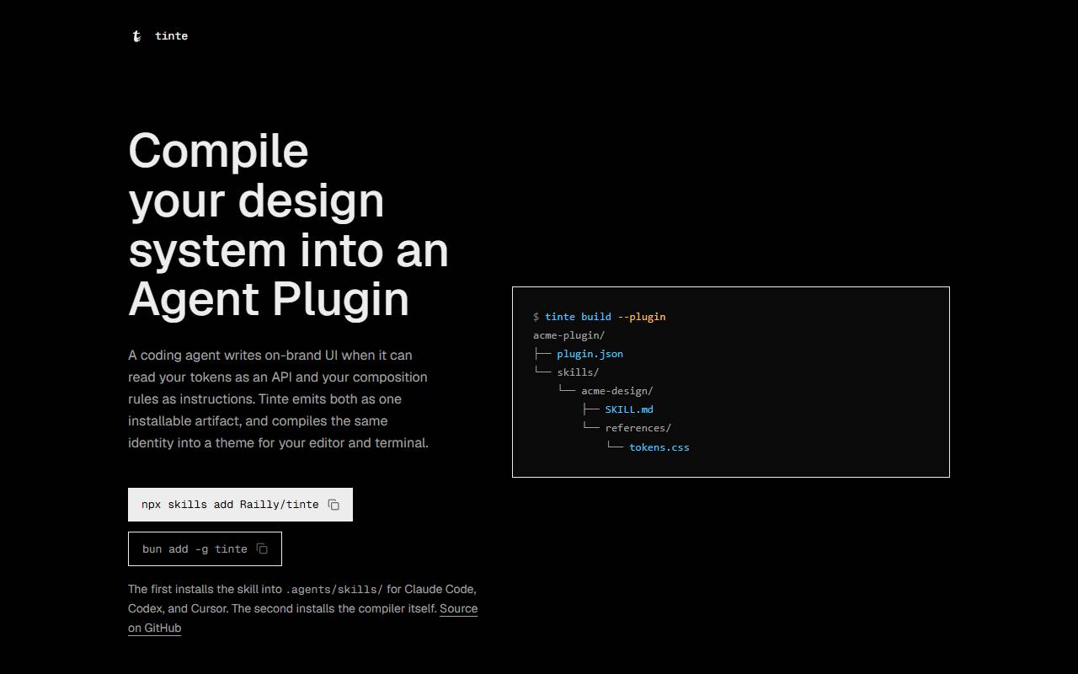Open the tinte home link text
This screenshot has width=1078, height=674.
pos(171,36)
